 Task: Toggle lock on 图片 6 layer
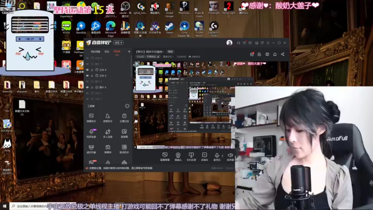[x=92, y=87]
